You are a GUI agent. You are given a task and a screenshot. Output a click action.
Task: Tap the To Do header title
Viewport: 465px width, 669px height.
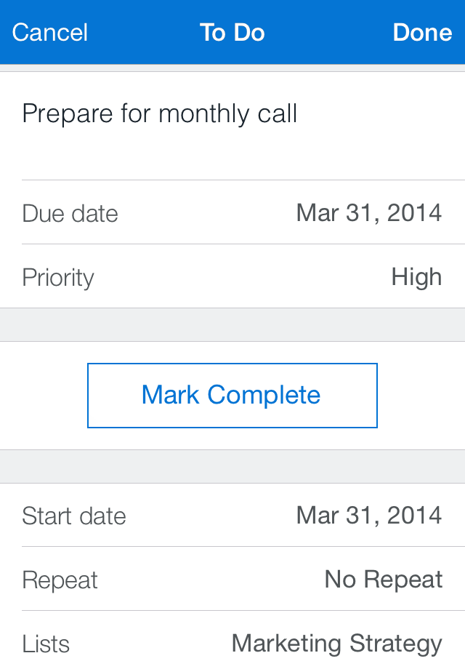(x=232, y=33)
